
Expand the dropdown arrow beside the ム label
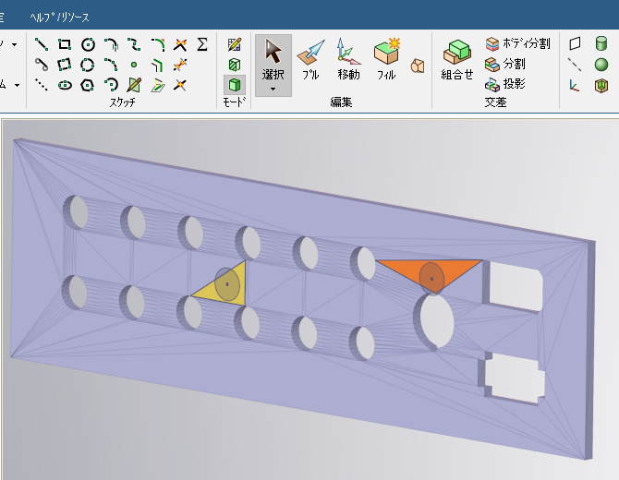pos(17,85)
